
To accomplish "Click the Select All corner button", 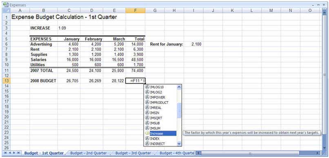I will 6,11.
